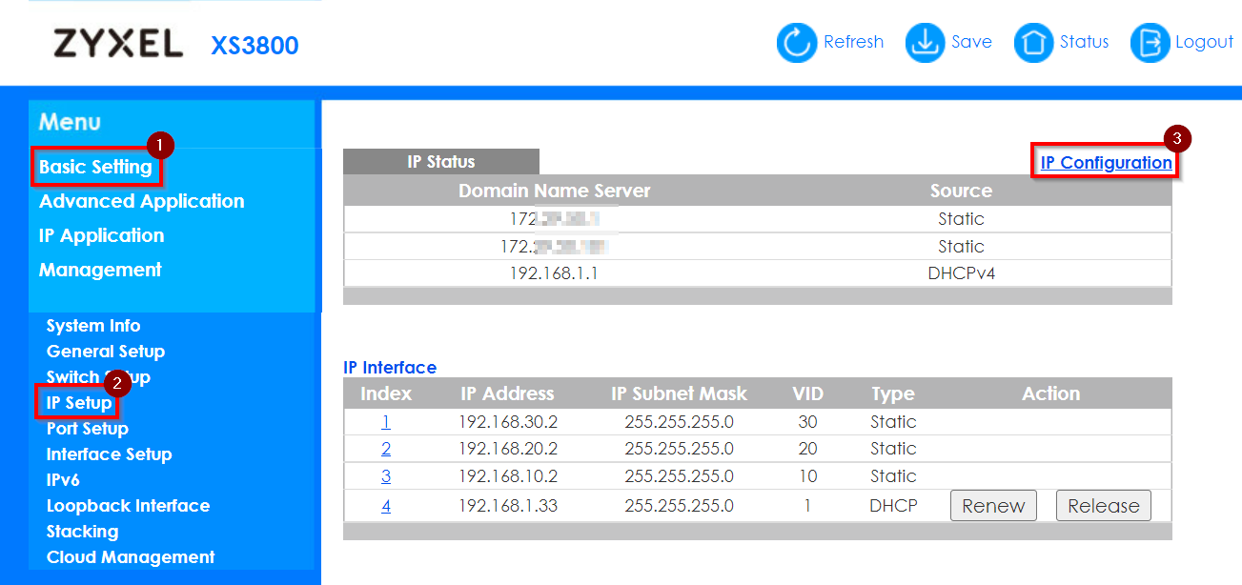Renew the DHCP lease for interface 4
Viewport: 1242px width, 585px height.
coord(993,506)
